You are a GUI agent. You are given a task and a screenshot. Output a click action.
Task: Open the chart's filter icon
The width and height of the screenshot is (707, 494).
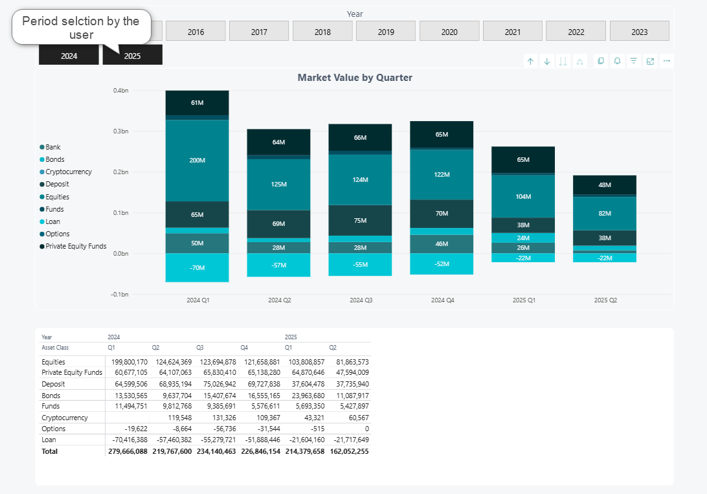(634, 61)
